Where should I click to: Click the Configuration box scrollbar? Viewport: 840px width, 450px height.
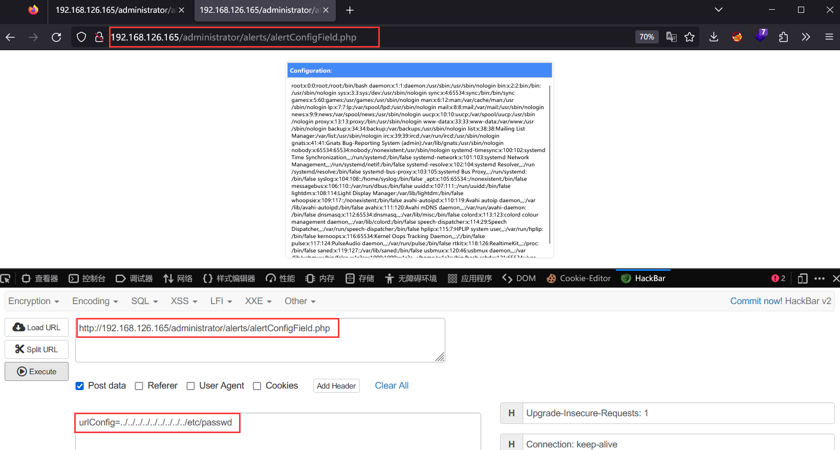pos(550,164)
